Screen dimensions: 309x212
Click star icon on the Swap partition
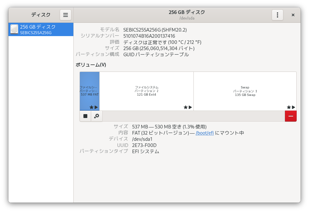tap(289, 107)
